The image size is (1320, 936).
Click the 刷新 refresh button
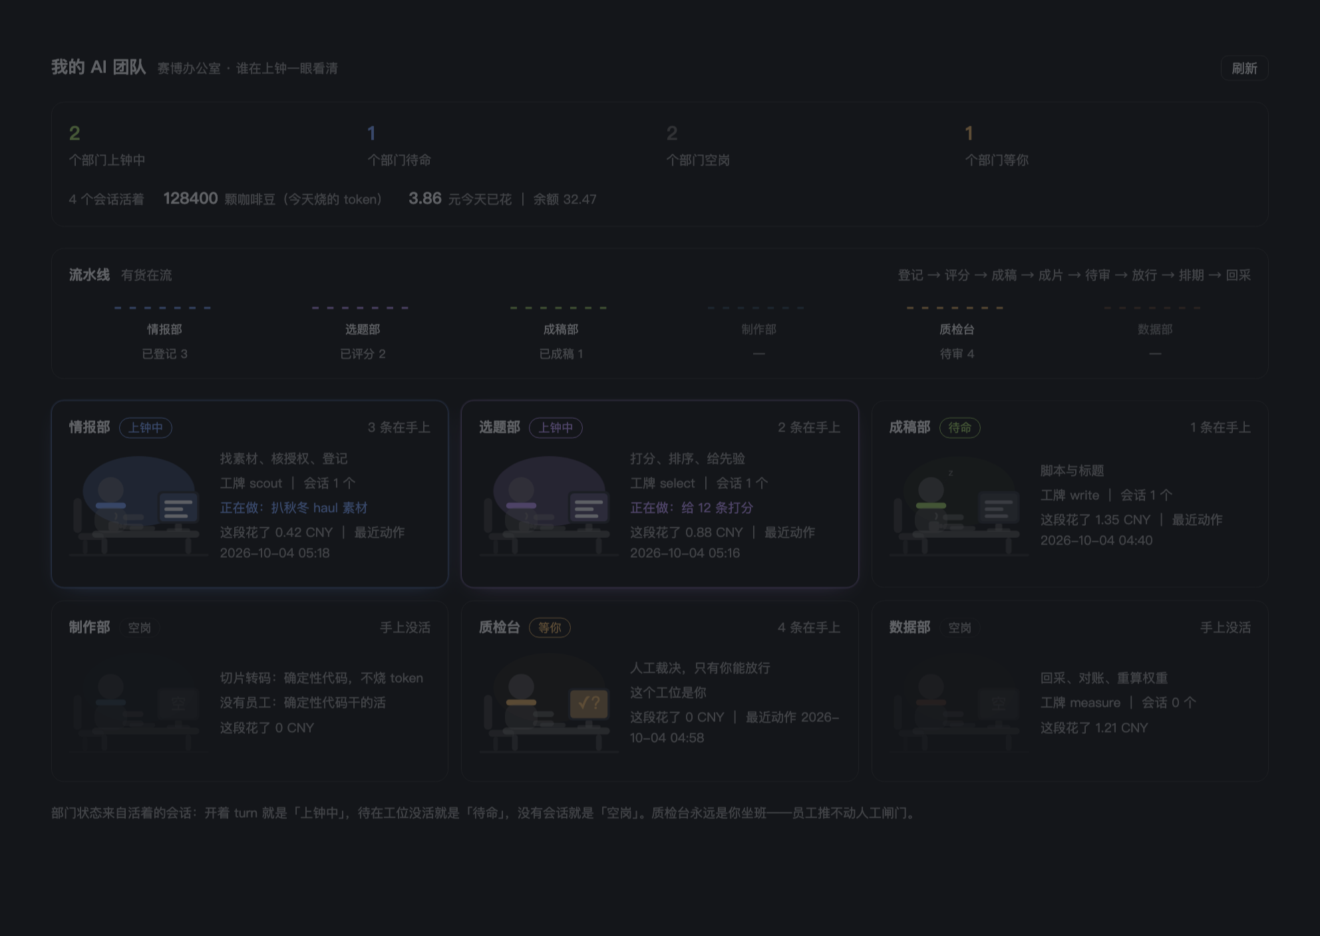tap(1244, 68)
